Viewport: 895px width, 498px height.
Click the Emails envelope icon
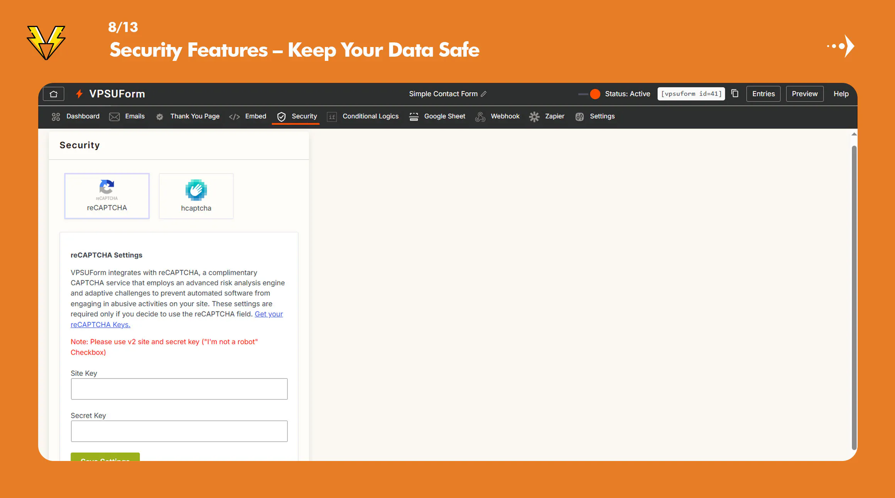[x=115, y=117]
